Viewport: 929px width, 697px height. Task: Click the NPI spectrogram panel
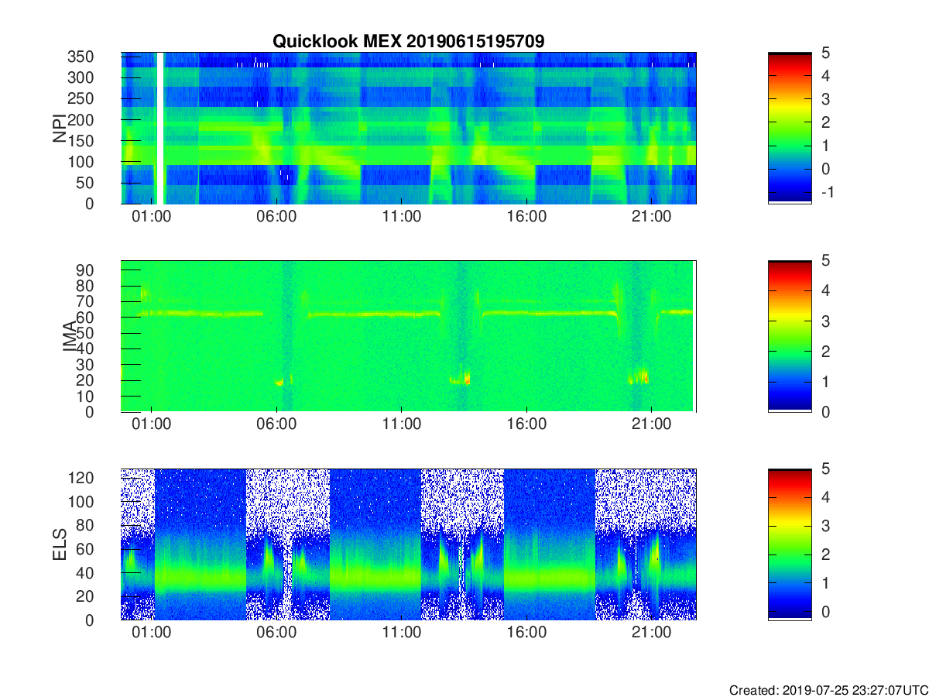(409, 128)
